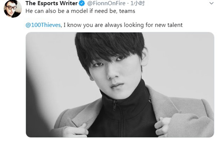Click the text 'I know you are always looking'

coord(103,25)
